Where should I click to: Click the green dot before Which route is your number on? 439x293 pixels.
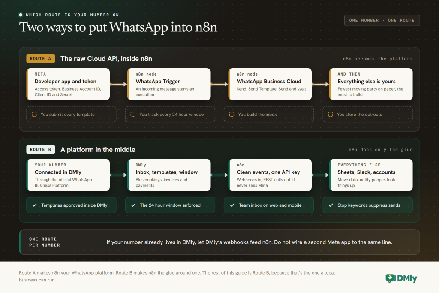pos(21,15)
